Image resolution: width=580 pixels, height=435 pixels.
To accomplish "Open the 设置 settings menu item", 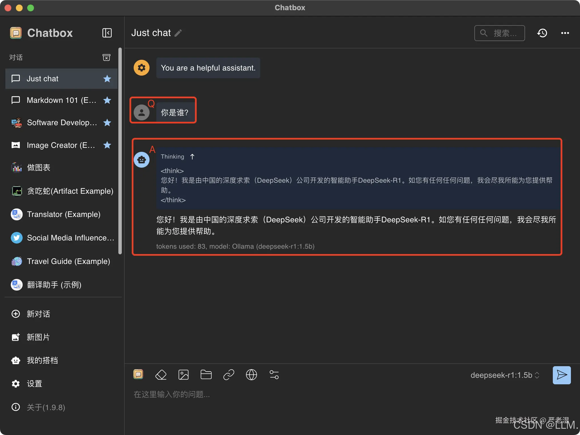I will 34,384.
